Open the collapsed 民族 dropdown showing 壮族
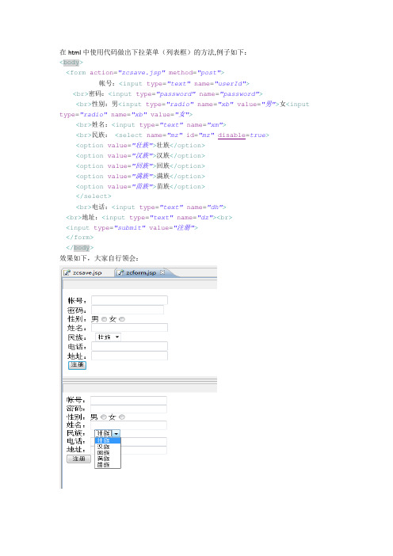The image size is (393, 556). tap(108, 337)
